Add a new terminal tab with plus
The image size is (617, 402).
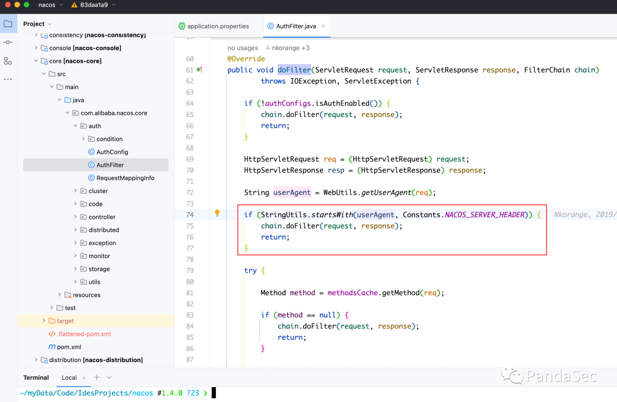coord(97,377)
